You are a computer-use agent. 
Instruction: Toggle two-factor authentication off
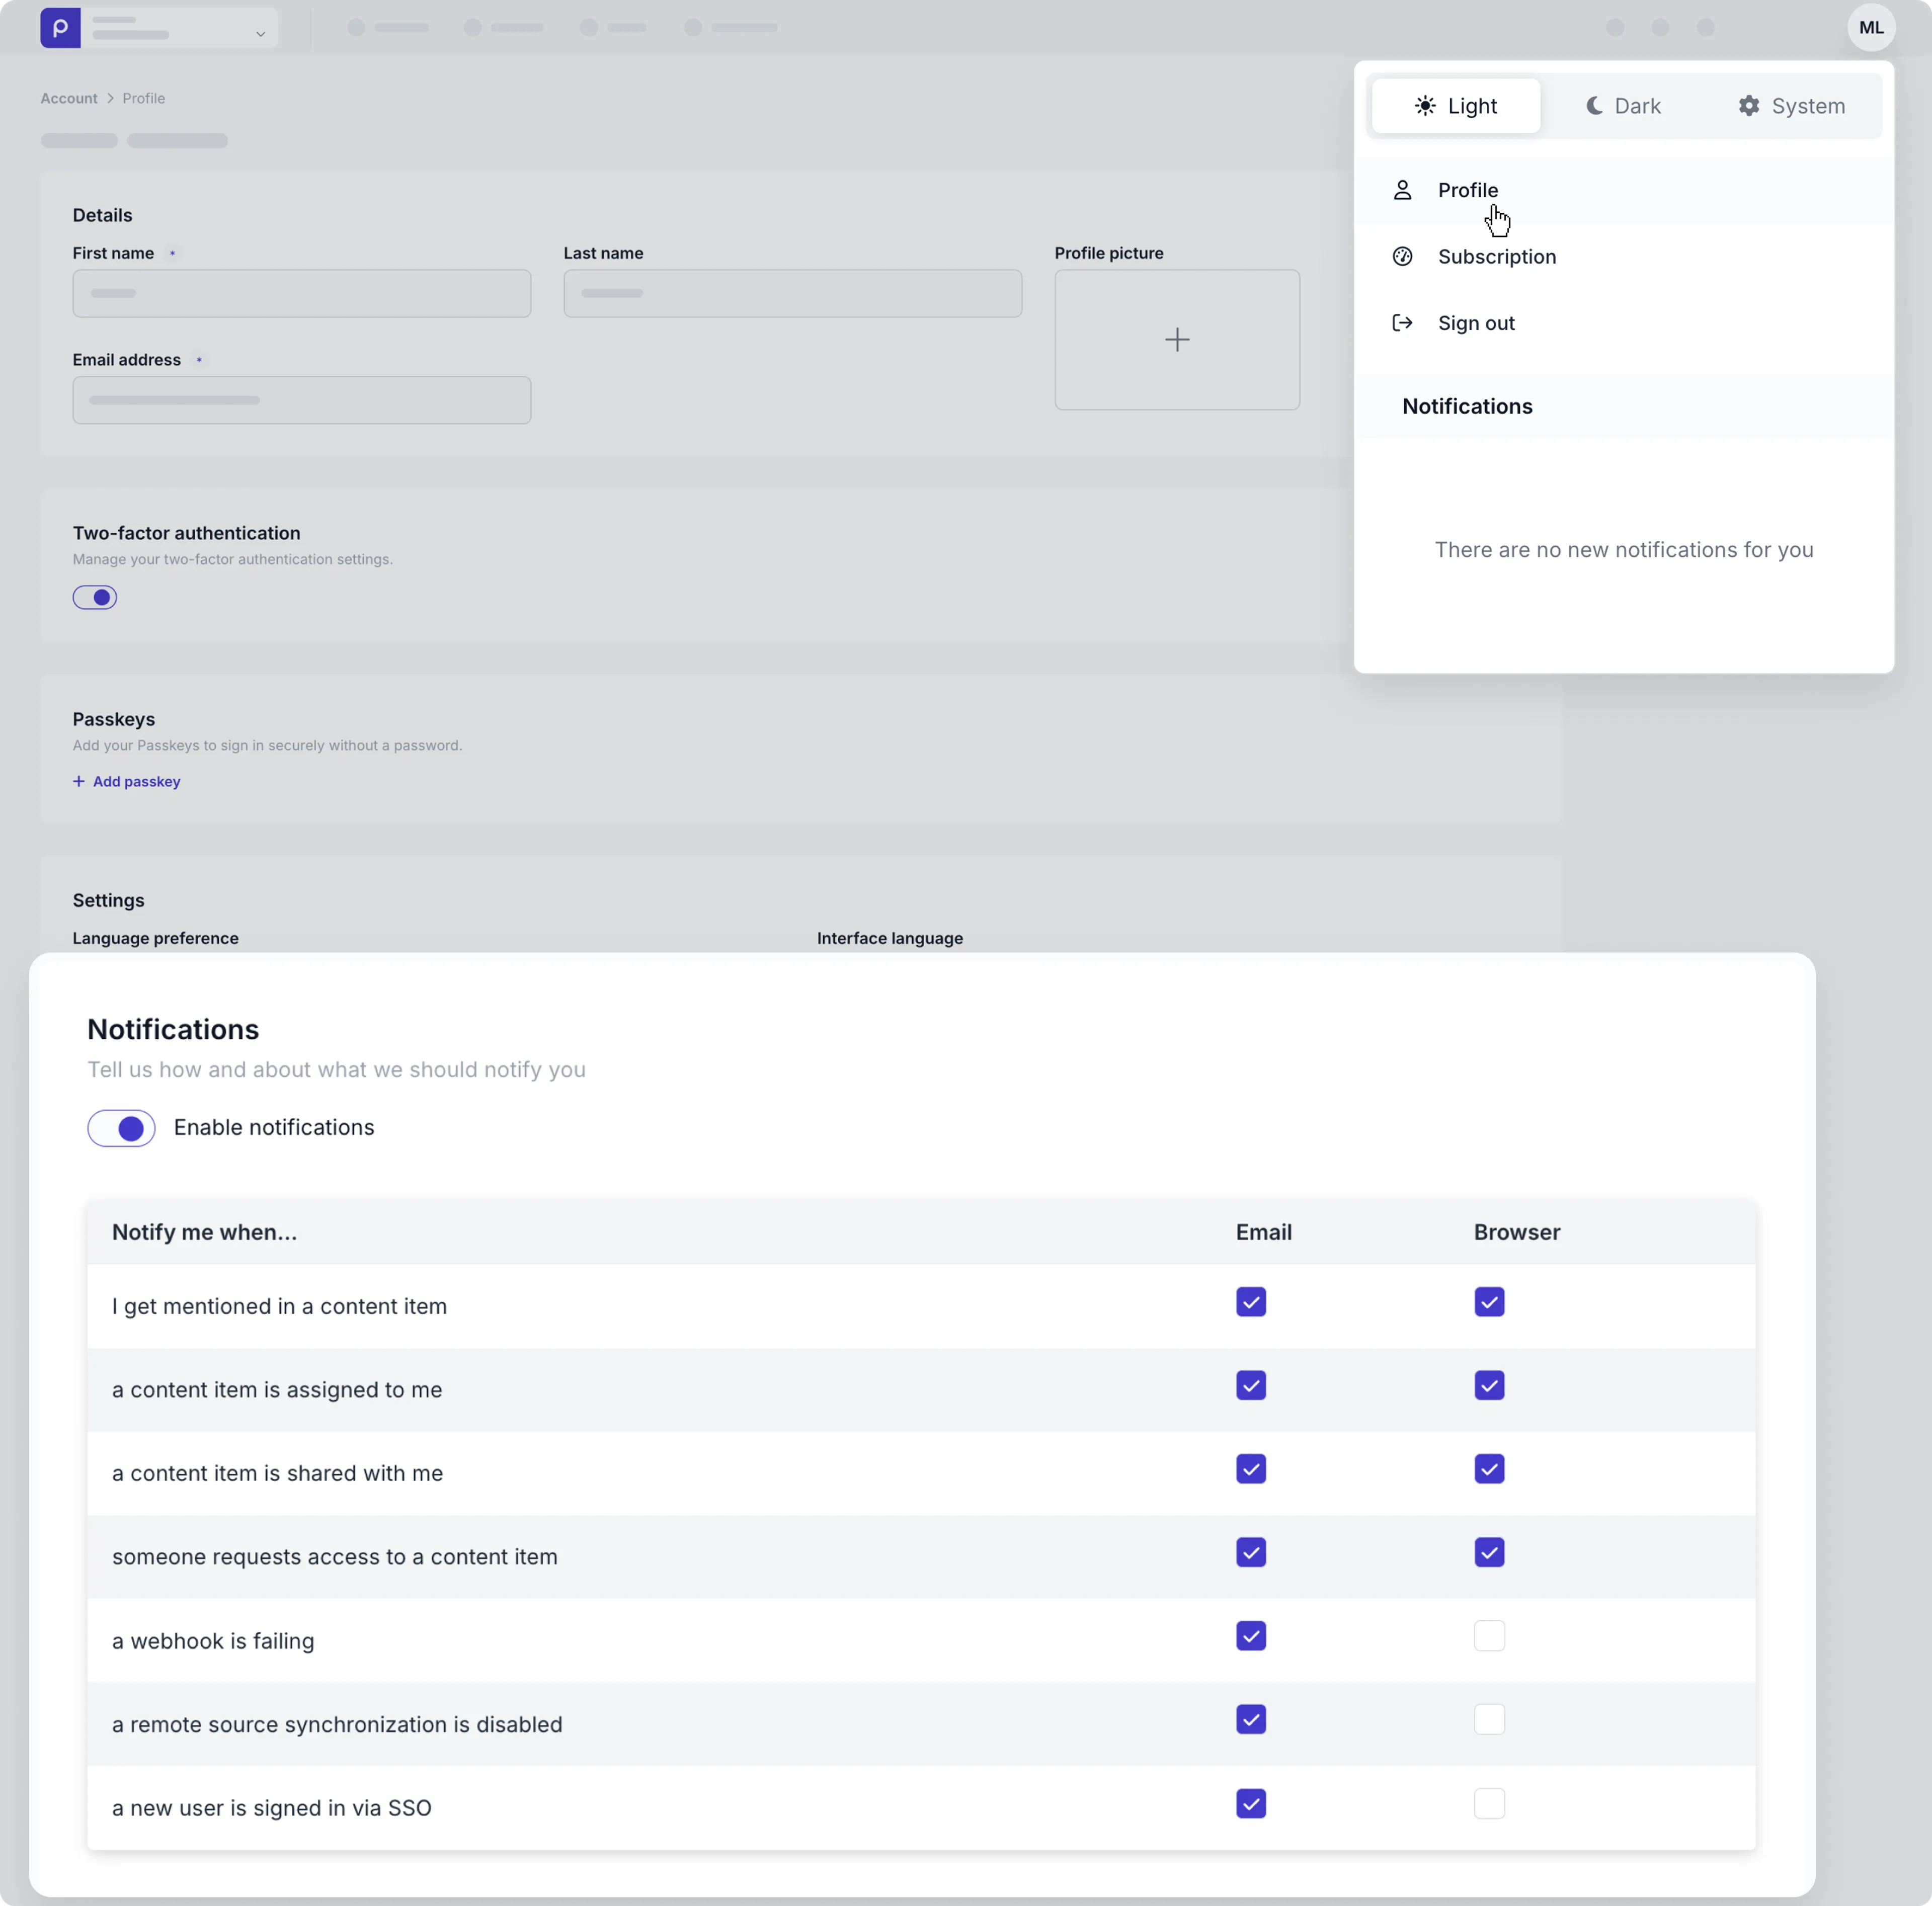tap(95, 597)
